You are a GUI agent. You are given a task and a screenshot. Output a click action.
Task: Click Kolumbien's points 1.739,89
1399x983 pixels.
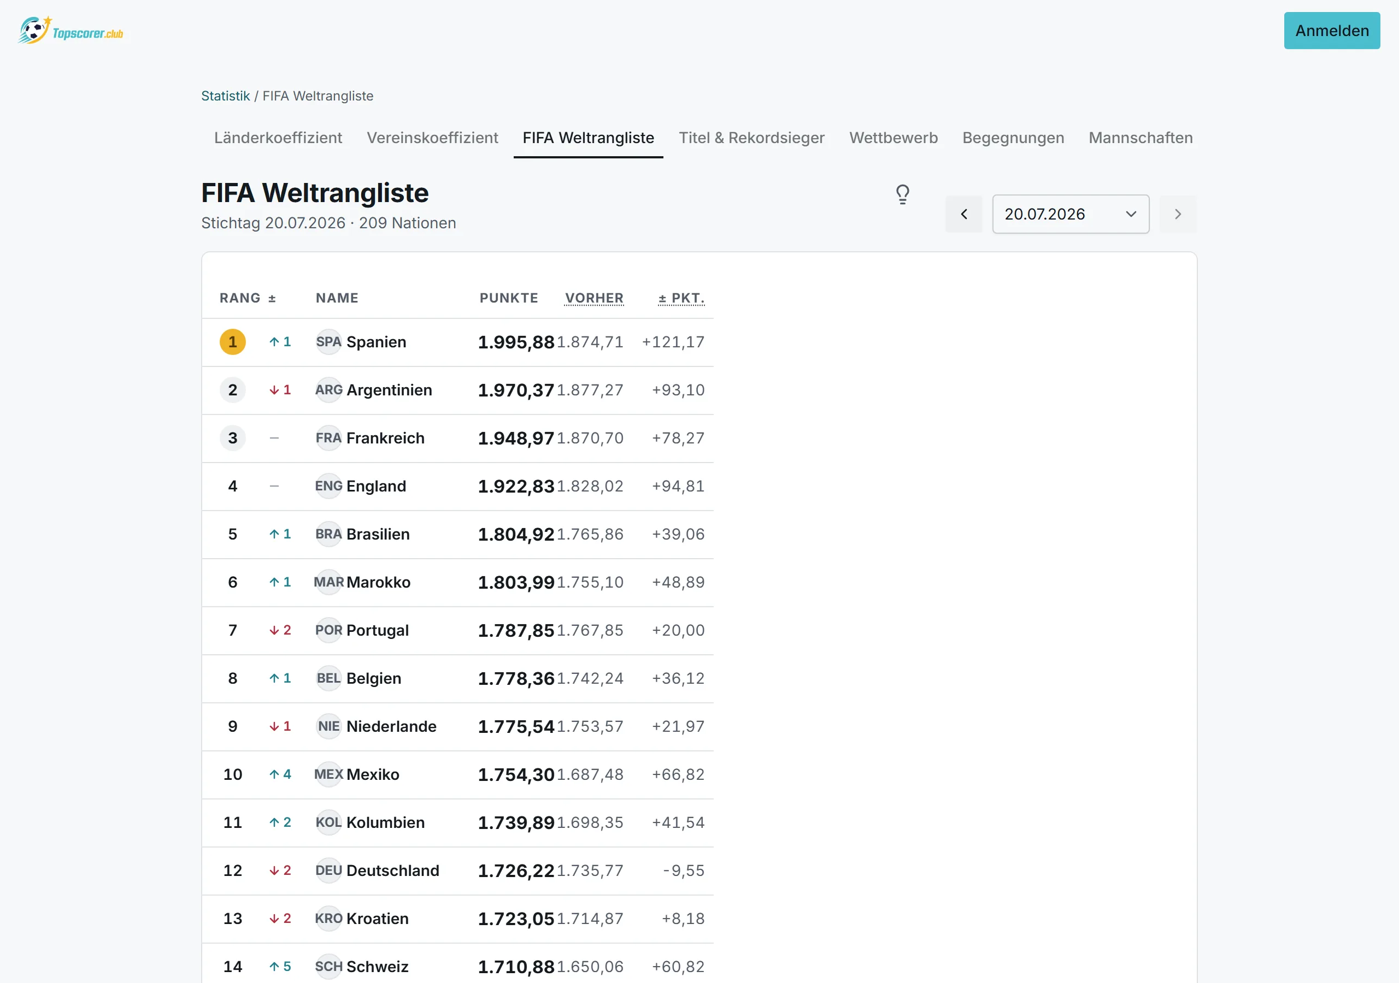tap(516, 823)
